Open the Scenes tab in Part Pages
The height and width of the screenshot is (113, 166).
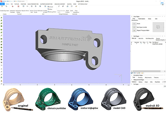click(x=158, y=38)
